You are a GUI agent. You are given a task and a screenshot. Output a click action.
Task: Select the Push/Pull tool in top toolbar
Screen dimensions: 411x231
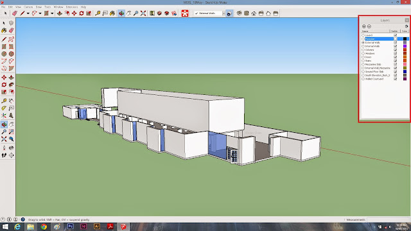point(60,13)
